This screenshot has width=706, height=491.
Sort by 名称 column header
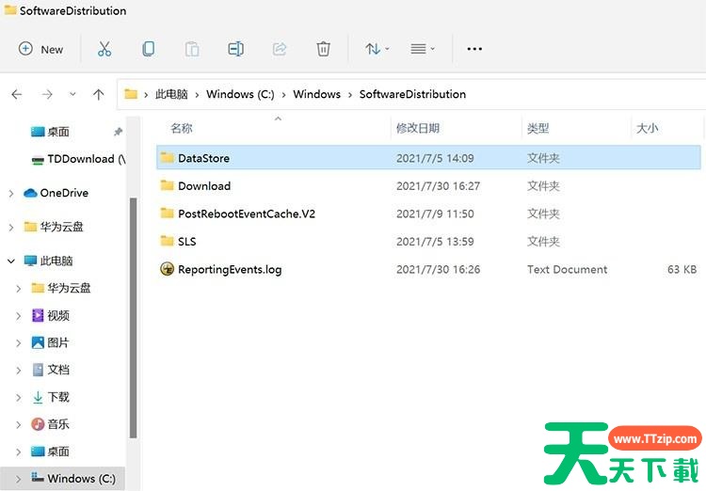[x=182, y=128]
